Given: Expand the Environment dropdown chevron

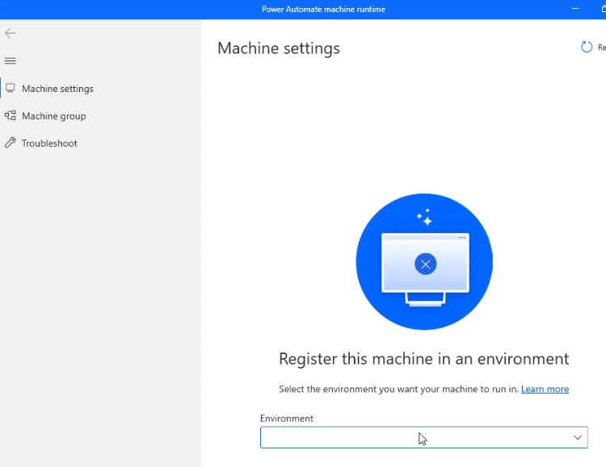Looking at the screenshot, I should [x=578, y=437].
